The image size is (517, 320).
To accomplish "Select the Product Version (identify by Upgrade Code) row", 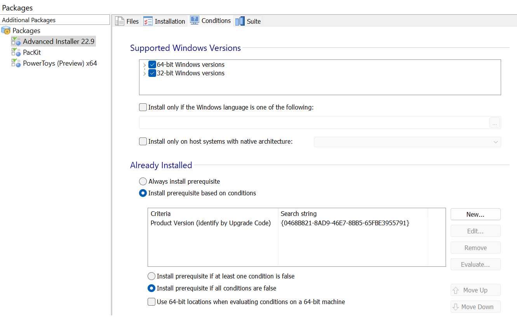I will (x=296, y=223).
